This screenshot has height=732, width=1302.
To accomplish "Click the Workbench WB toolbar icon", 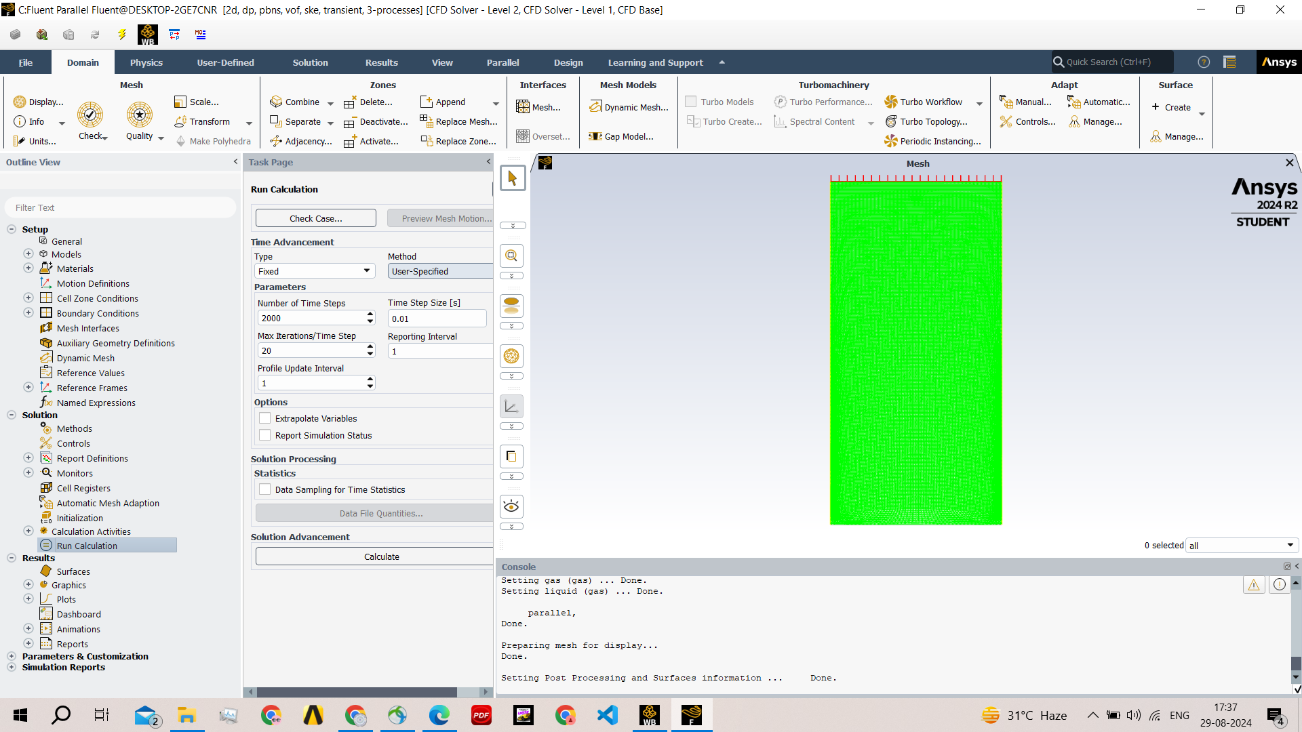I will pos(147,35).
